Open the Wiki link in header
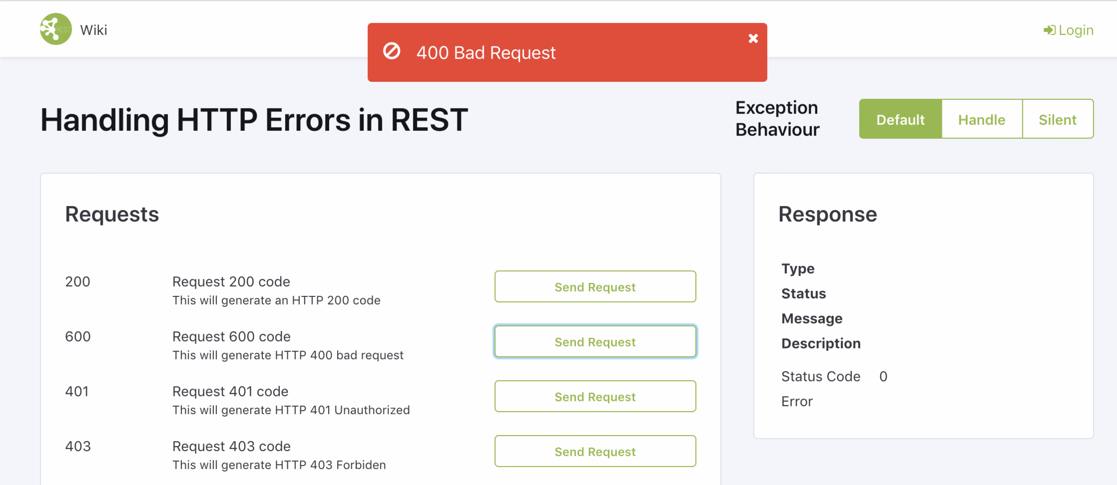The image size is (1117, 485). (94, 30)
